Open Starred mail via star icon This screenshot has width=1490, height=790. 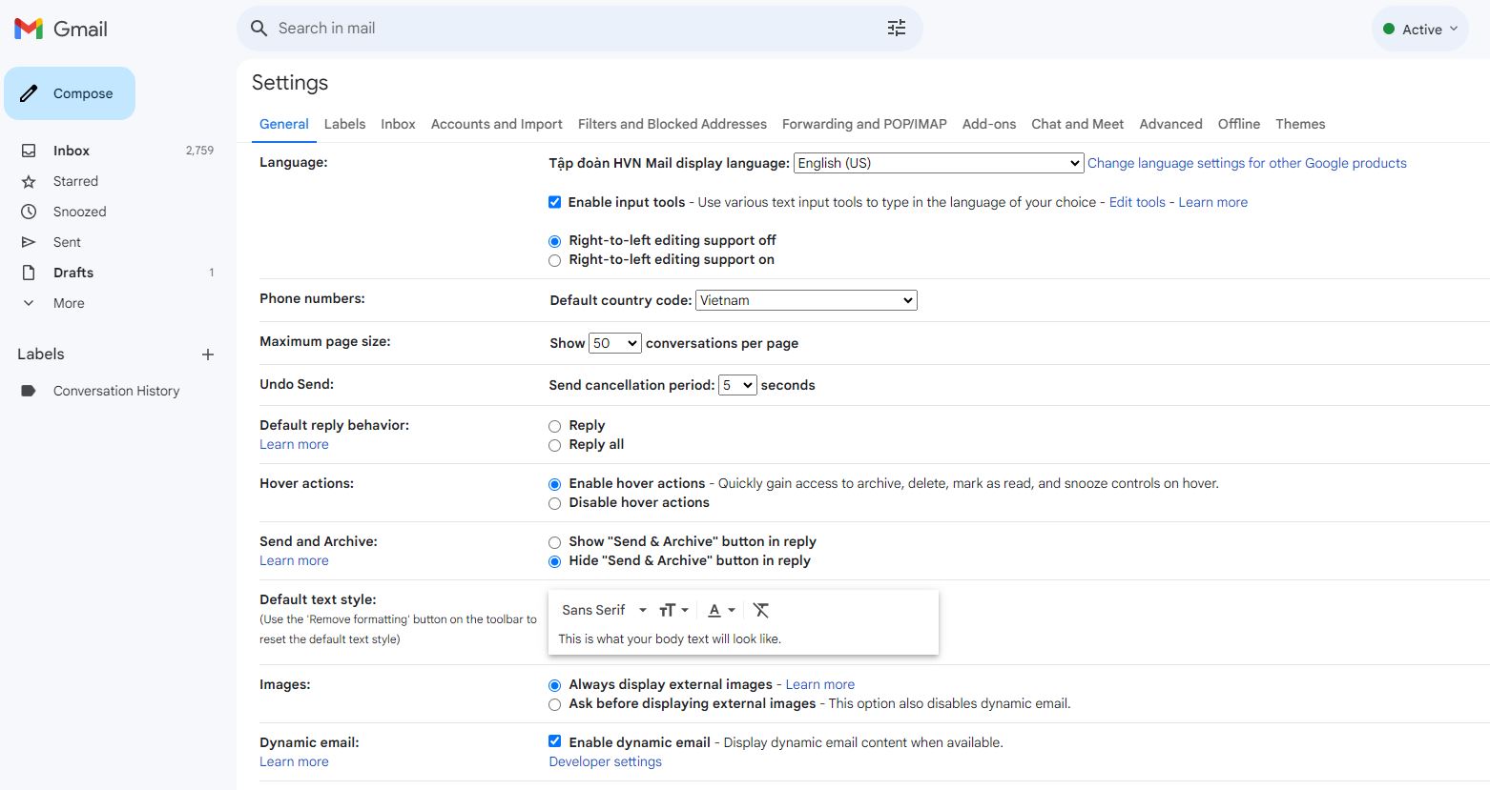tap(29, 181)
